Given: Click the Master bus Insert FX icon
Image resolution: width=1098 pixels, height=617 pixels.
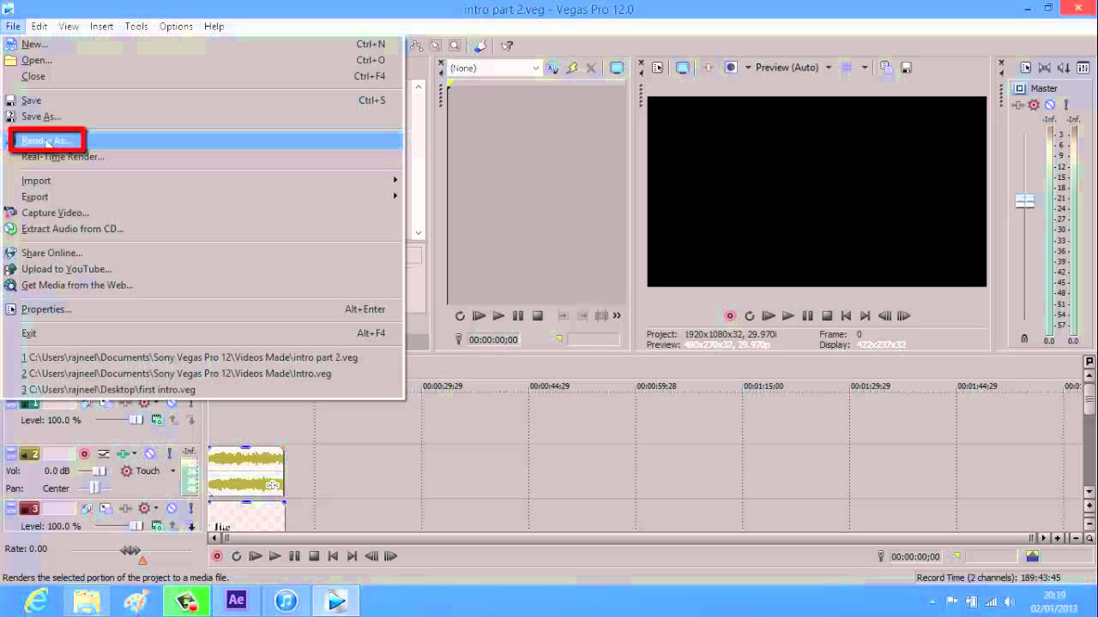Looking at the screenshot, I should tap(1018, 105).
